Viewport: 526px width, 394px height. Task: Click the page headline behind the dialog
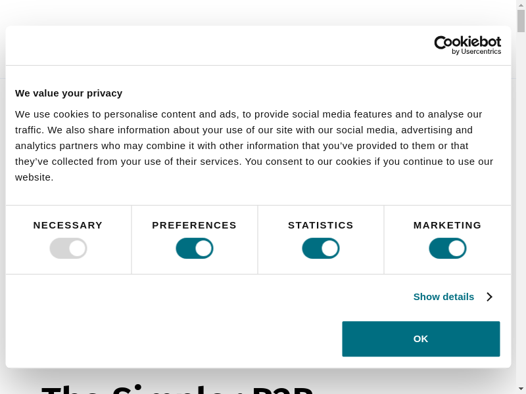coord(178,387)
